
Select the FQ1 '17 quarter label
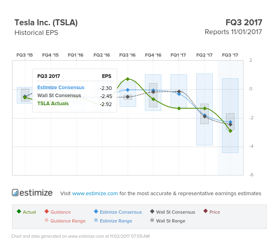[x=179, y=55]
